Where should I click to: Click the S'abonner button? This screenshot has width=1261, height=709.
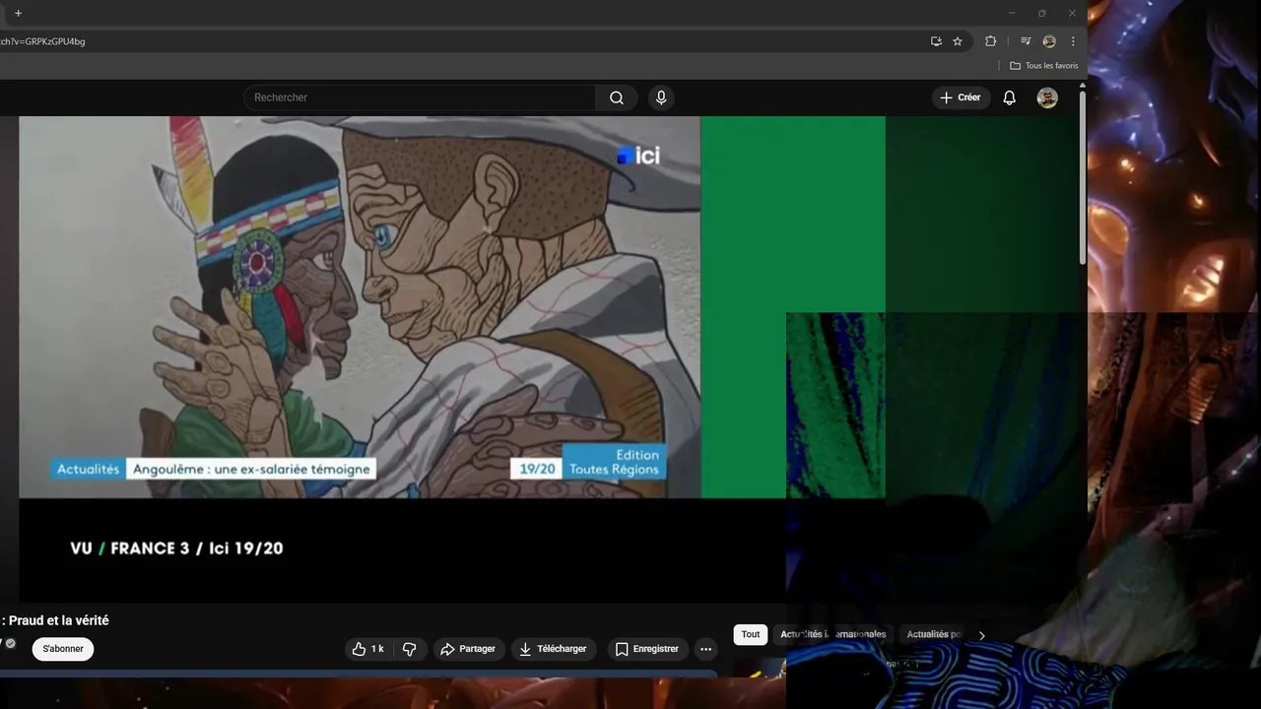(63, 649)
